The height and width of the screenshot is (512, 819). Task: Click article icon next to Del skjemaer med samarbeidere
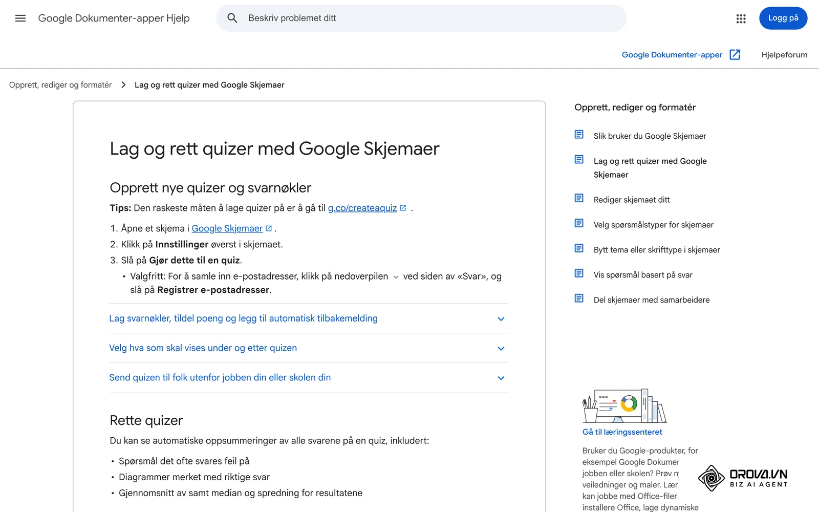click(579, 298)
